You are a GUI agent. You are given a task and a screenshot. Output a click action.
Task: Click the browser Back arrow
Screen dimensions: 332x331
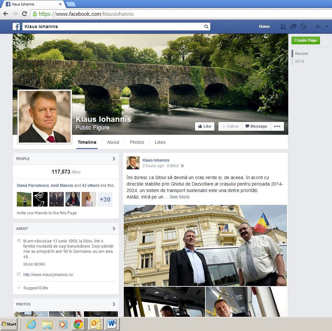click(x=6, y=14)
